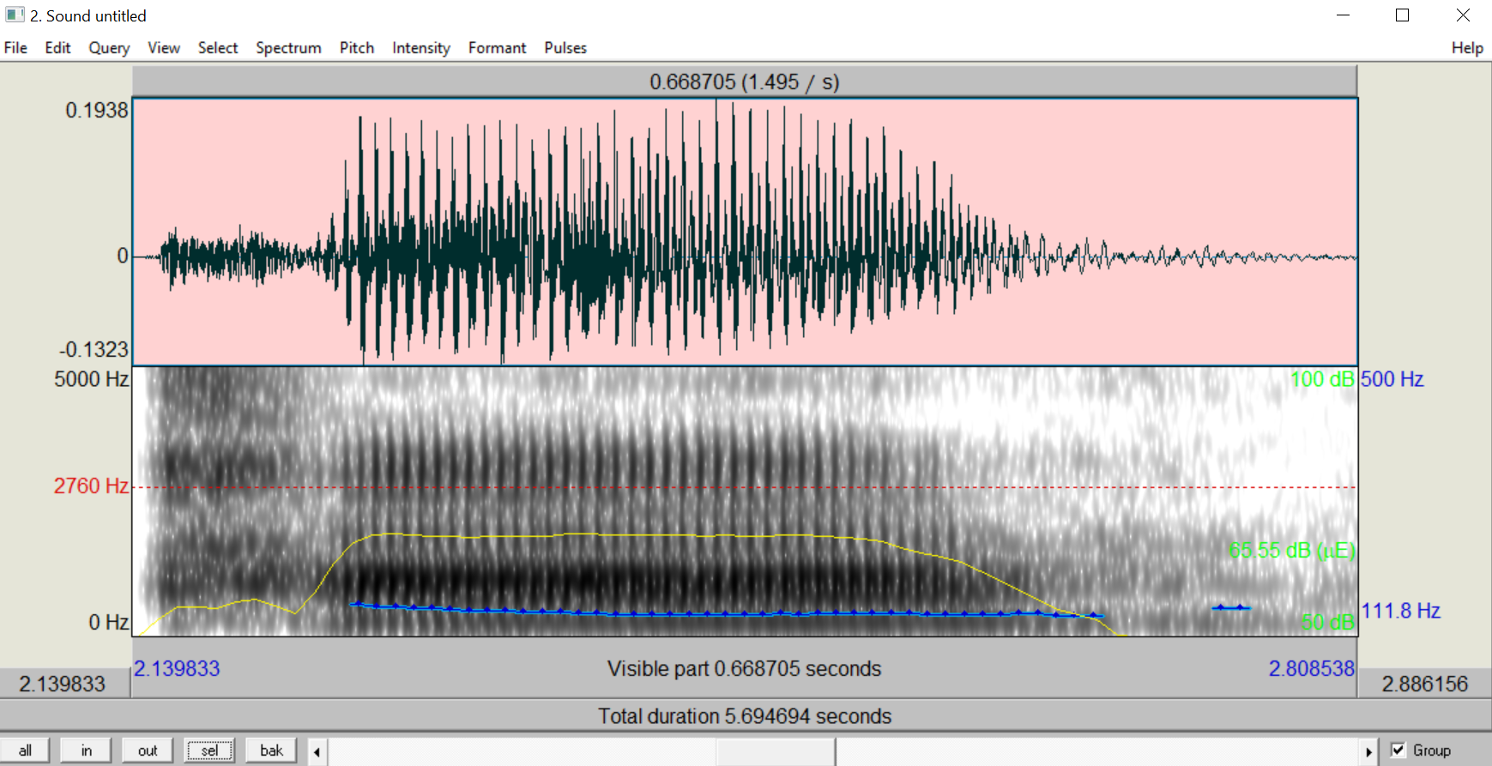Click the '0 Hz' spectrogram bottom label
The height and width of the screenshot is (766, 1492).
pyautogui.click(x=109, y=622)
